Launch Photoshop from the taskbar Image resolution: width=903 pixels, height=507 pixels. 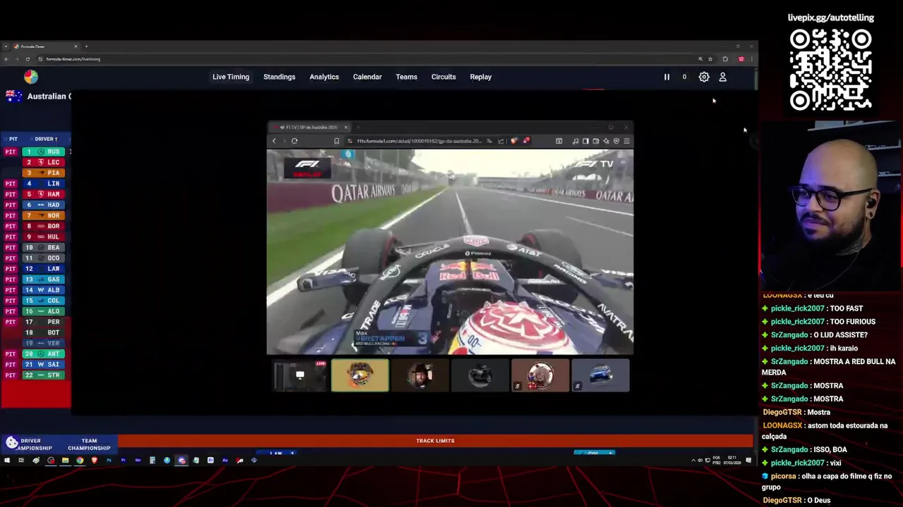109,461
